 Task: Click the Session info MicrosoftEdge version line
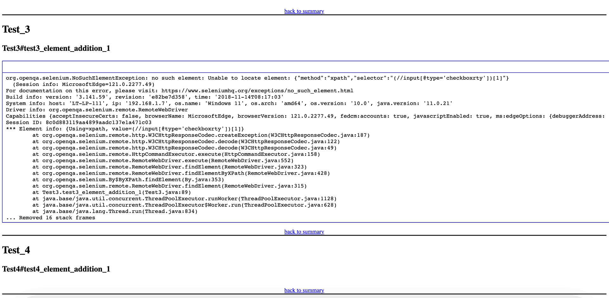(84, 84)
